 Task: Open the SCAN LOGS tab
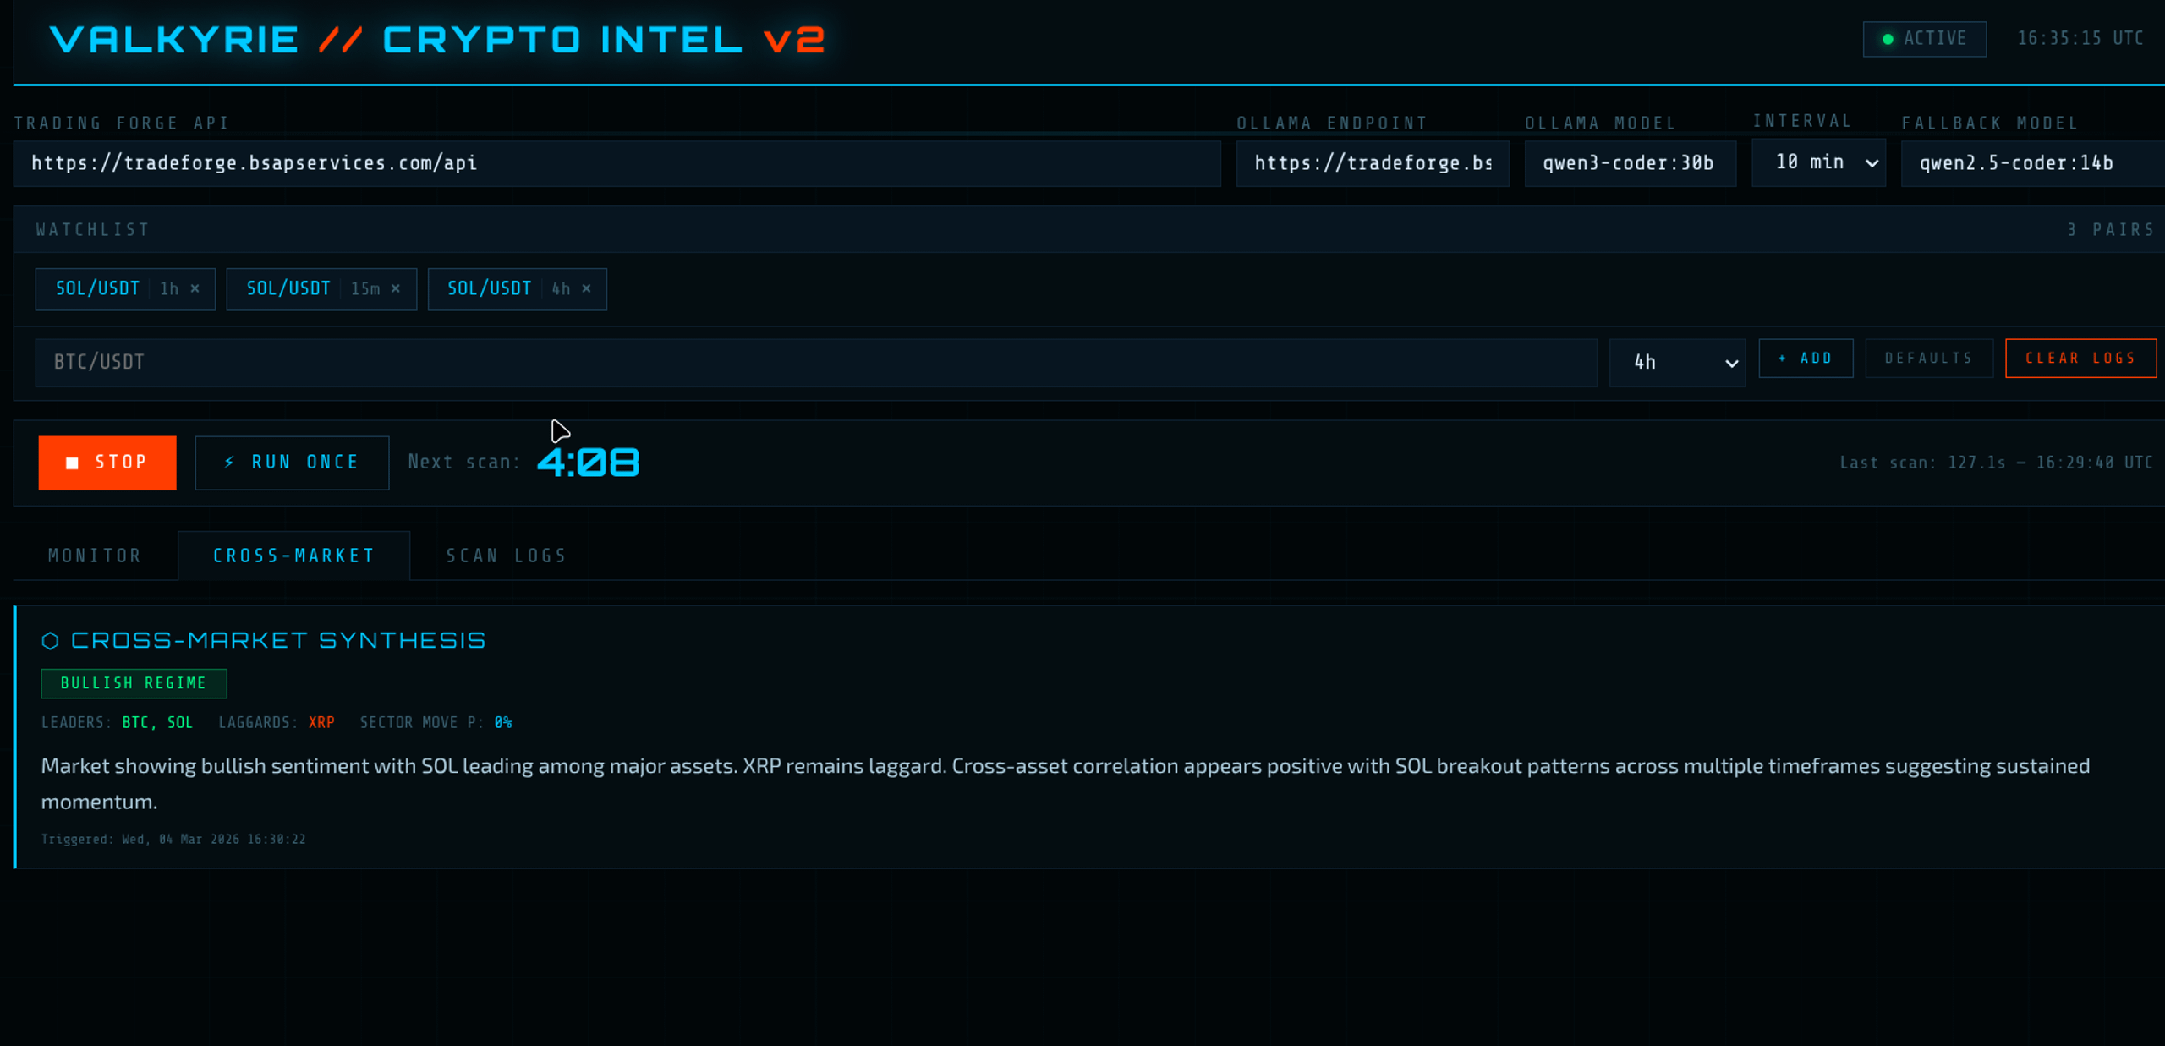[507, 556]
